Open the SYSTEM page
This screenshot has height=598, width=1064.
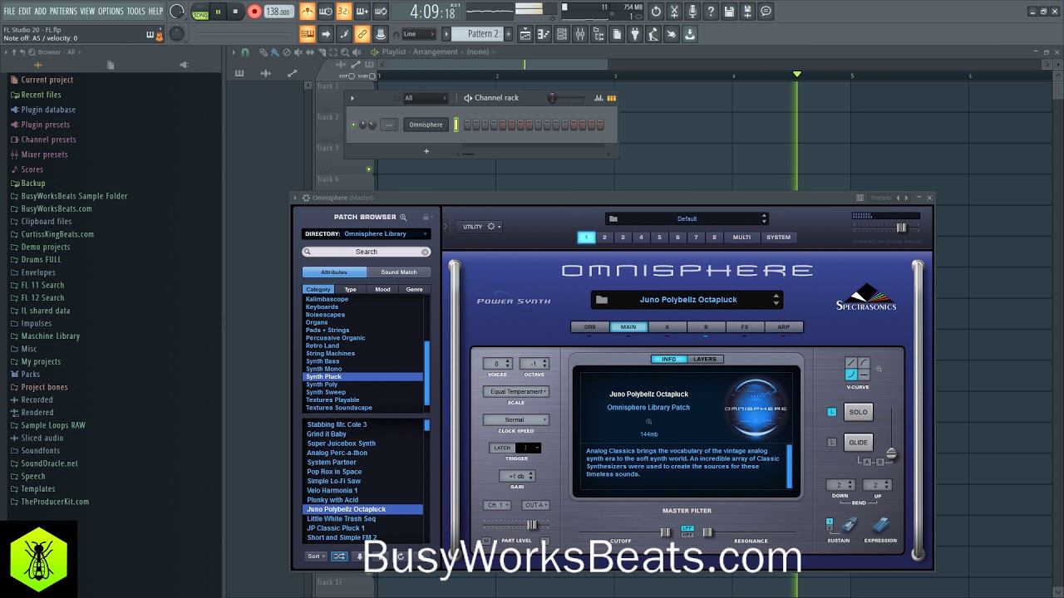(x=778, y=238)
